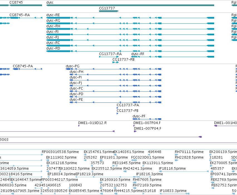Click the EK154761.5prime EST label

99,152
